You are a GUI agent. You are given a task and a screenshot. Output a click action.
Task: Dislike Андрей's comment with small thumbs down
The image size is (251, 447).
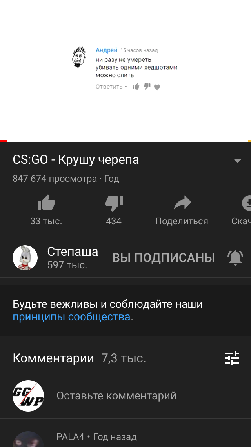147,87
